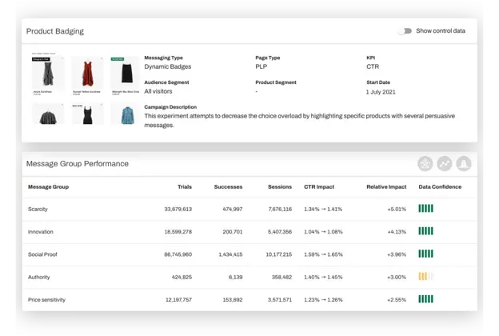Image resolution: width=499 pixels, height=336 pixels.
Task: Select the Social Proof message group row
Action: (x=249, y=254)
